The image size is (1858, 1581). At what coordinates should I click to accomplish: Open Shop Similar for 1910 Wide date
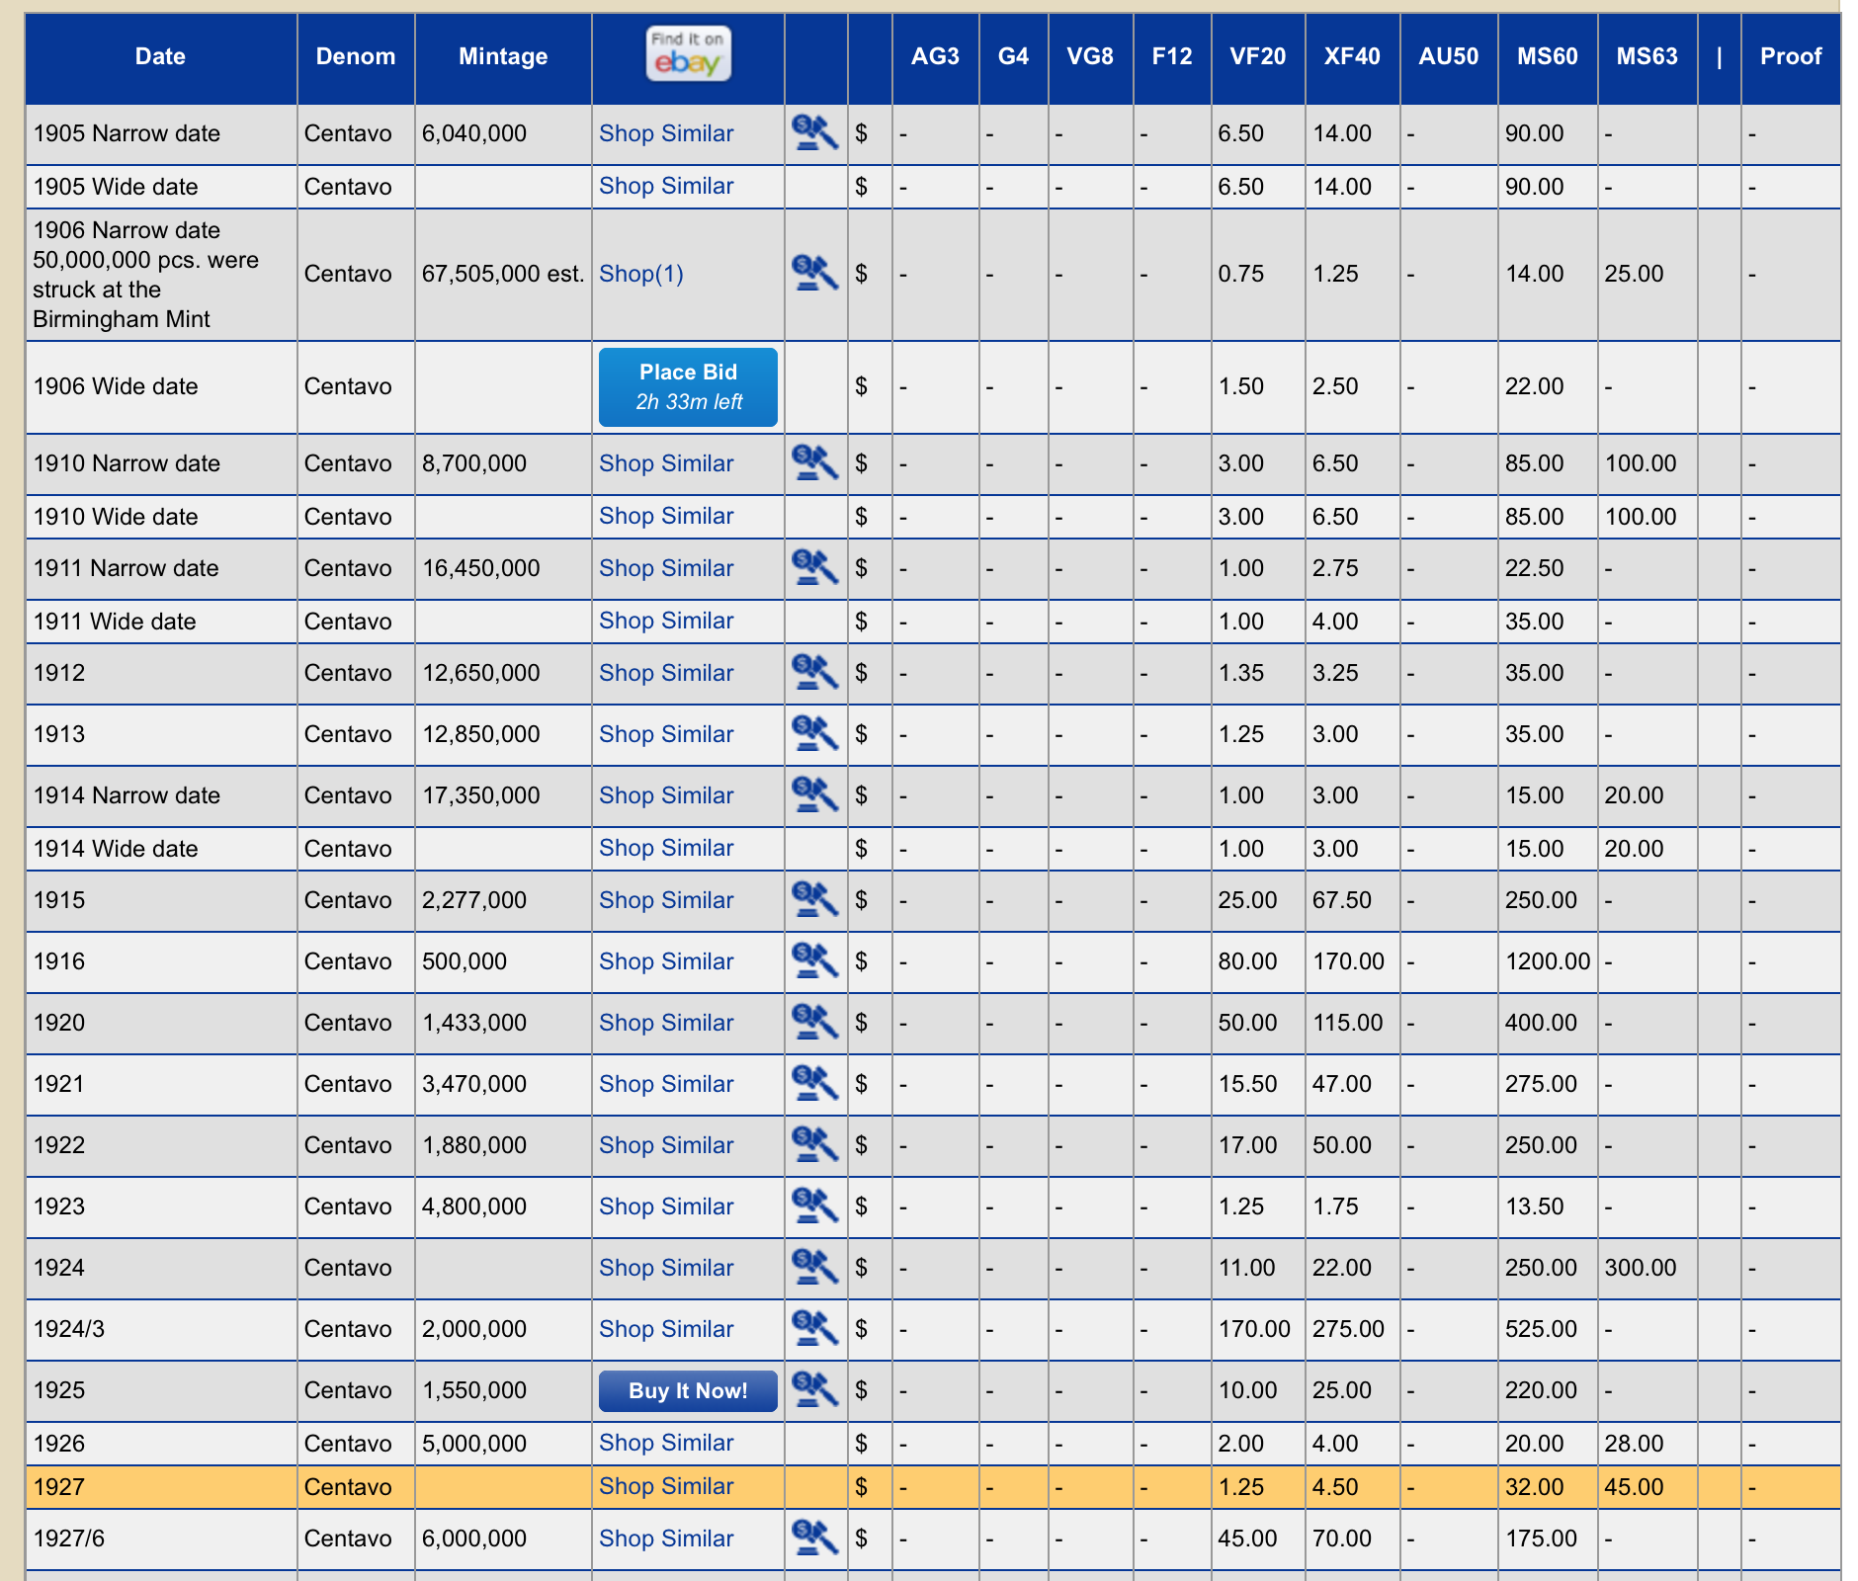pos(666,516)
